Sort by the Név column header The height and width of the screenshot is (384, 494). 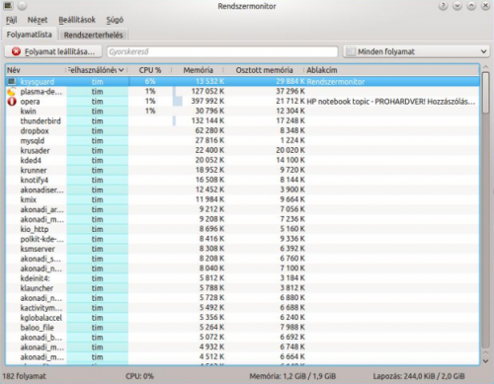(36, 70)
